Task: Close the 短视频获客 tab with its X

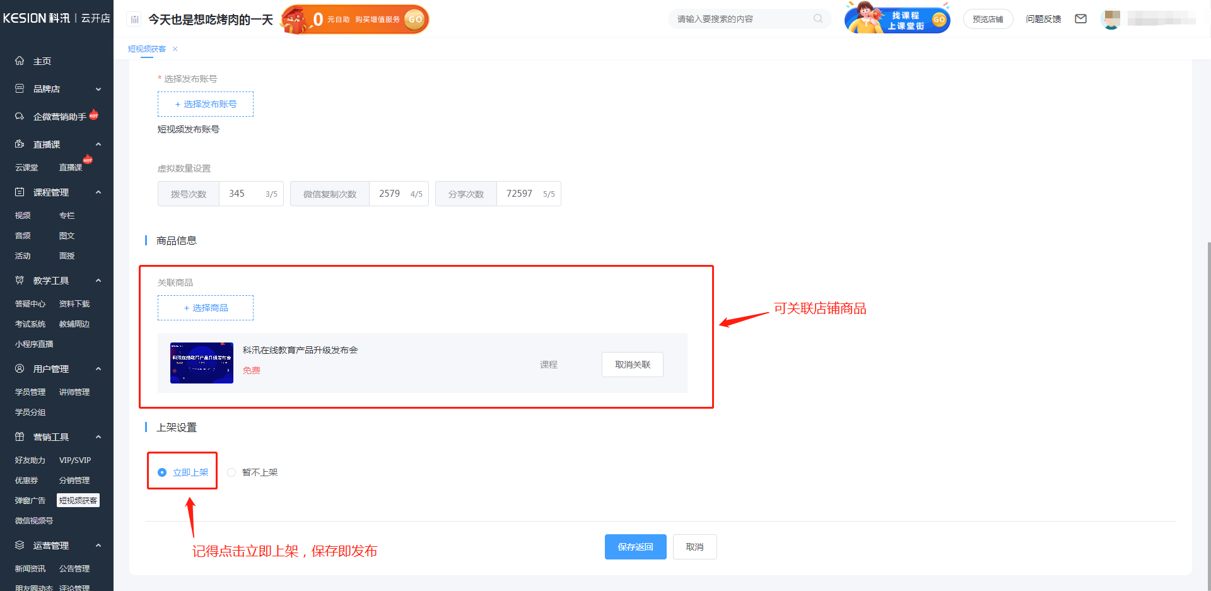Action: point(175,49)
